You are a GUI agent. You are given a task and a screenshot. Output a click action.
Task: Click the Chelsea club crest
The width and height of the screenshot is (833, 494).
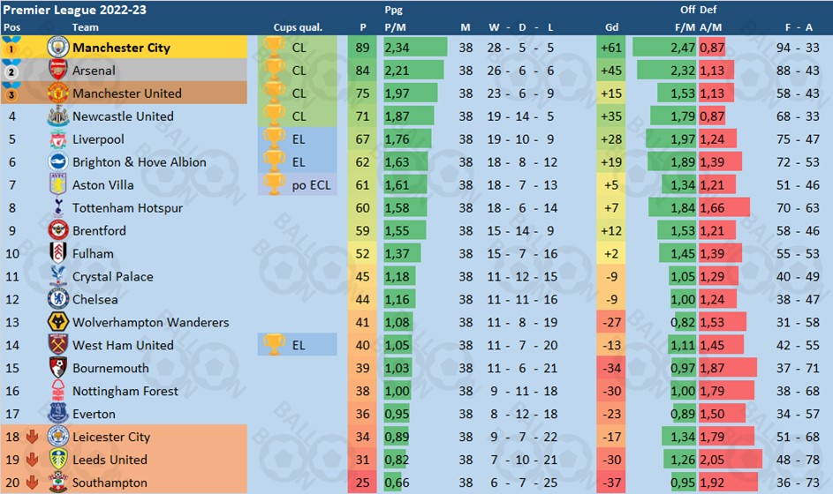tap(58, 299)
